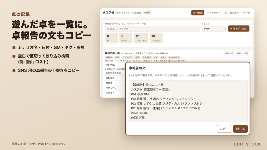Click the システム: 探索型ホラー(架空) line
Viewport: 267px width, 150px height.
point(150,90)
